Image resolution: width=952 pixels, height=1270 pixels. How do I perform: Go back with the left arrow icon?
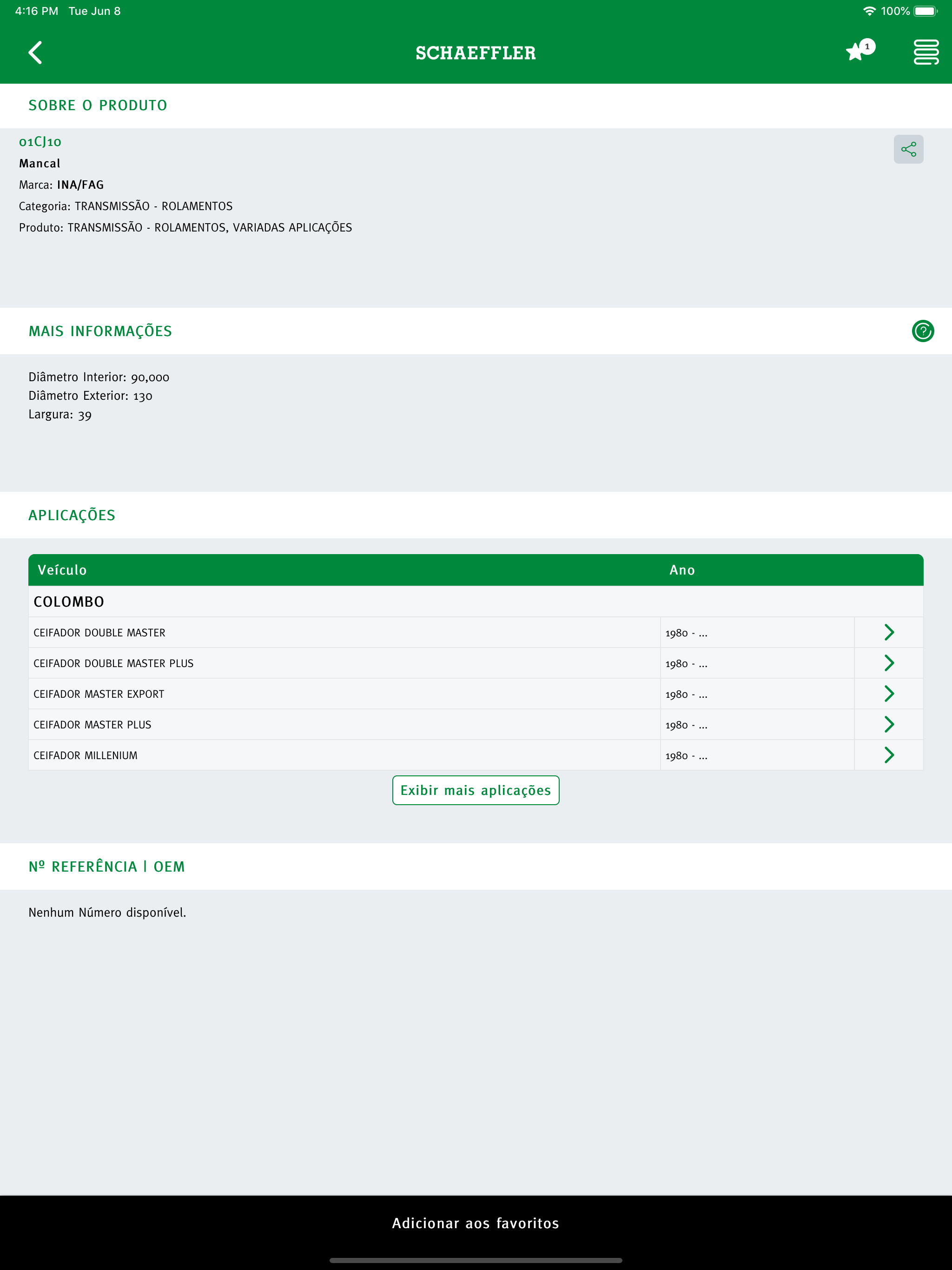pos(36,52)
